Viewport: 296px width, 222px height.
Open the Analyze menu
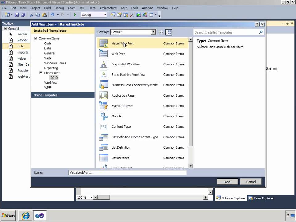(147, 8)
